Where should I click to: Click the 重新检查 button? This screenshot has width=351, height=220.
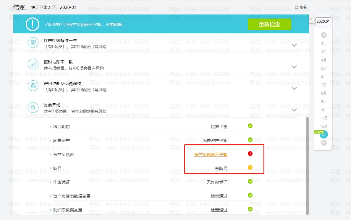(269, 25)
